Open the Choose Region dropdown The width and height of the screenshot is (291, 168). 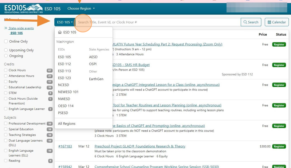(x=81, y=8)
